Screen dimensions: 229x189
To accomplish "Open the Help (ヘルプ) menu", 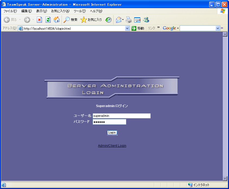I will [x=96, y=11].
